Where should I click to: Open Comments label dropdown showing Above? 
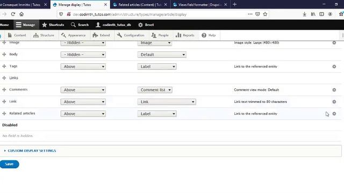[83, 90]
